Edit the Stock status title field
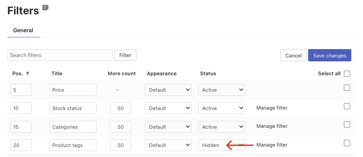 coord(73,108)
